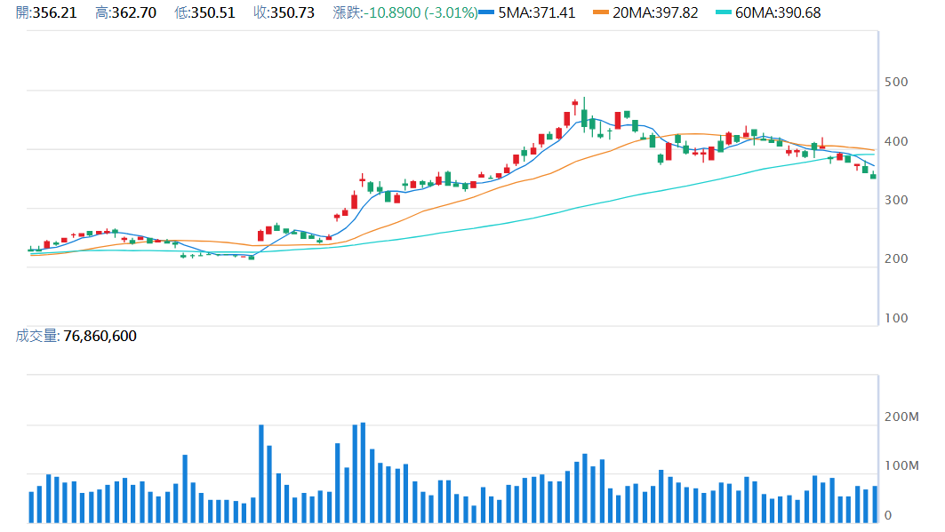Screen dimensions: 945x532
Task: Click the 20MA:397.82 legend label
Action: (655, 12)
